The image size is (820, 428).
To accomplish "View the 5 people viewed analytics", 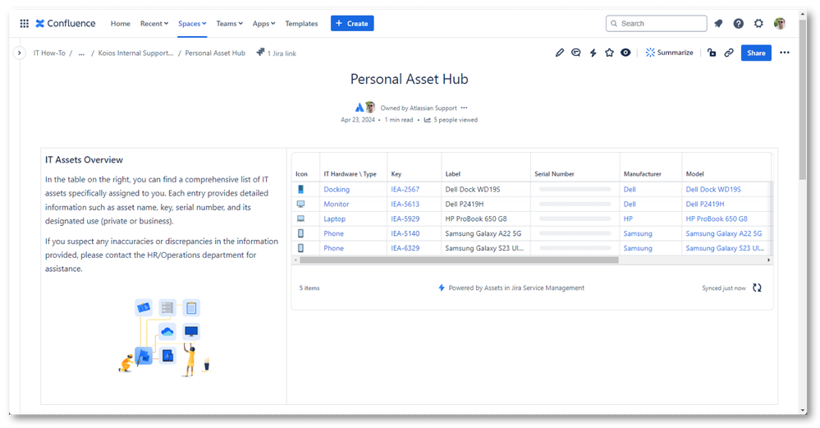I will coord(451,120).
